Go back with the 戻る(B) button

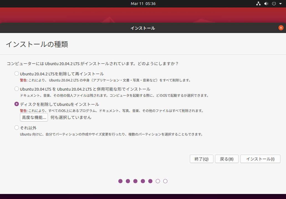[x=227, y=159]
